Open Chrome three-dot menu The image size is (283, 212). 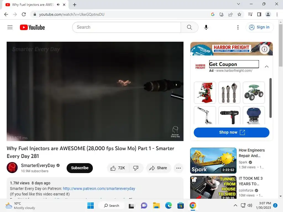[277, 14]
